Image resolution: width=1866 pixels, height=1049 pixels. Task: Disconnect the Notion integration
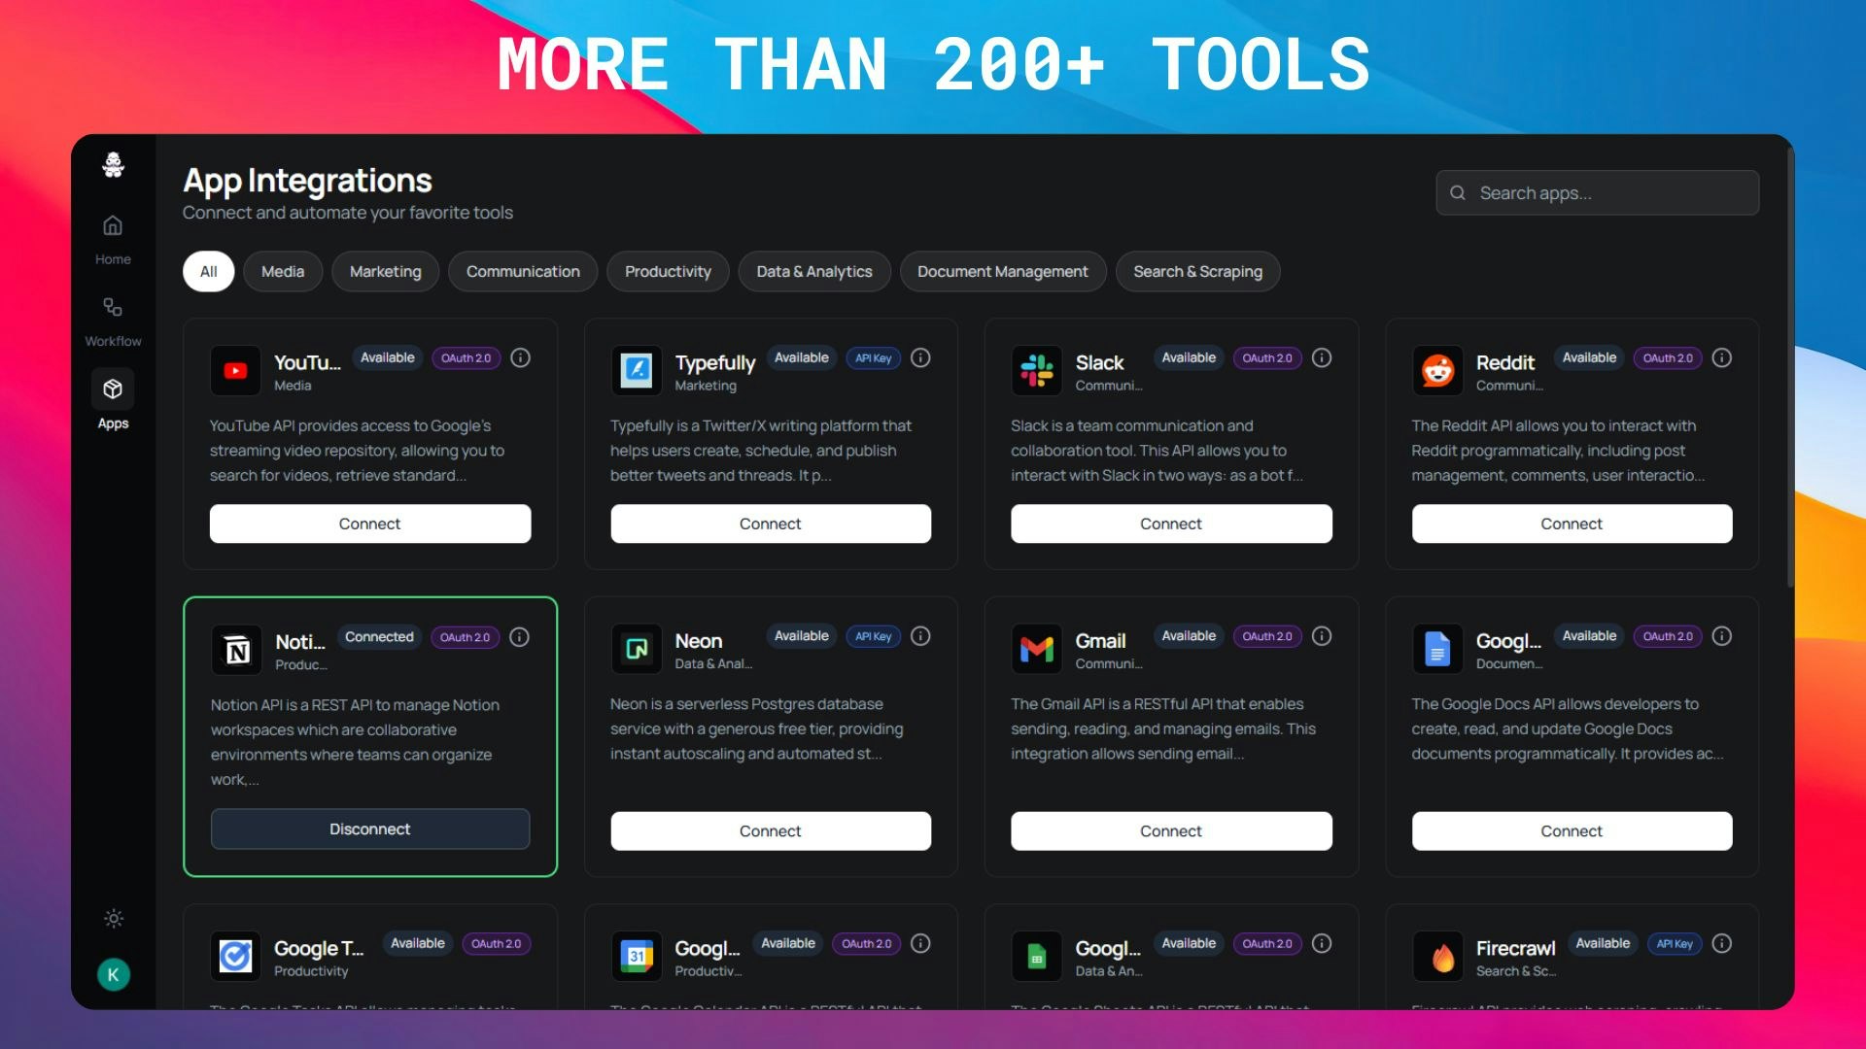click(x=370, y=829)
